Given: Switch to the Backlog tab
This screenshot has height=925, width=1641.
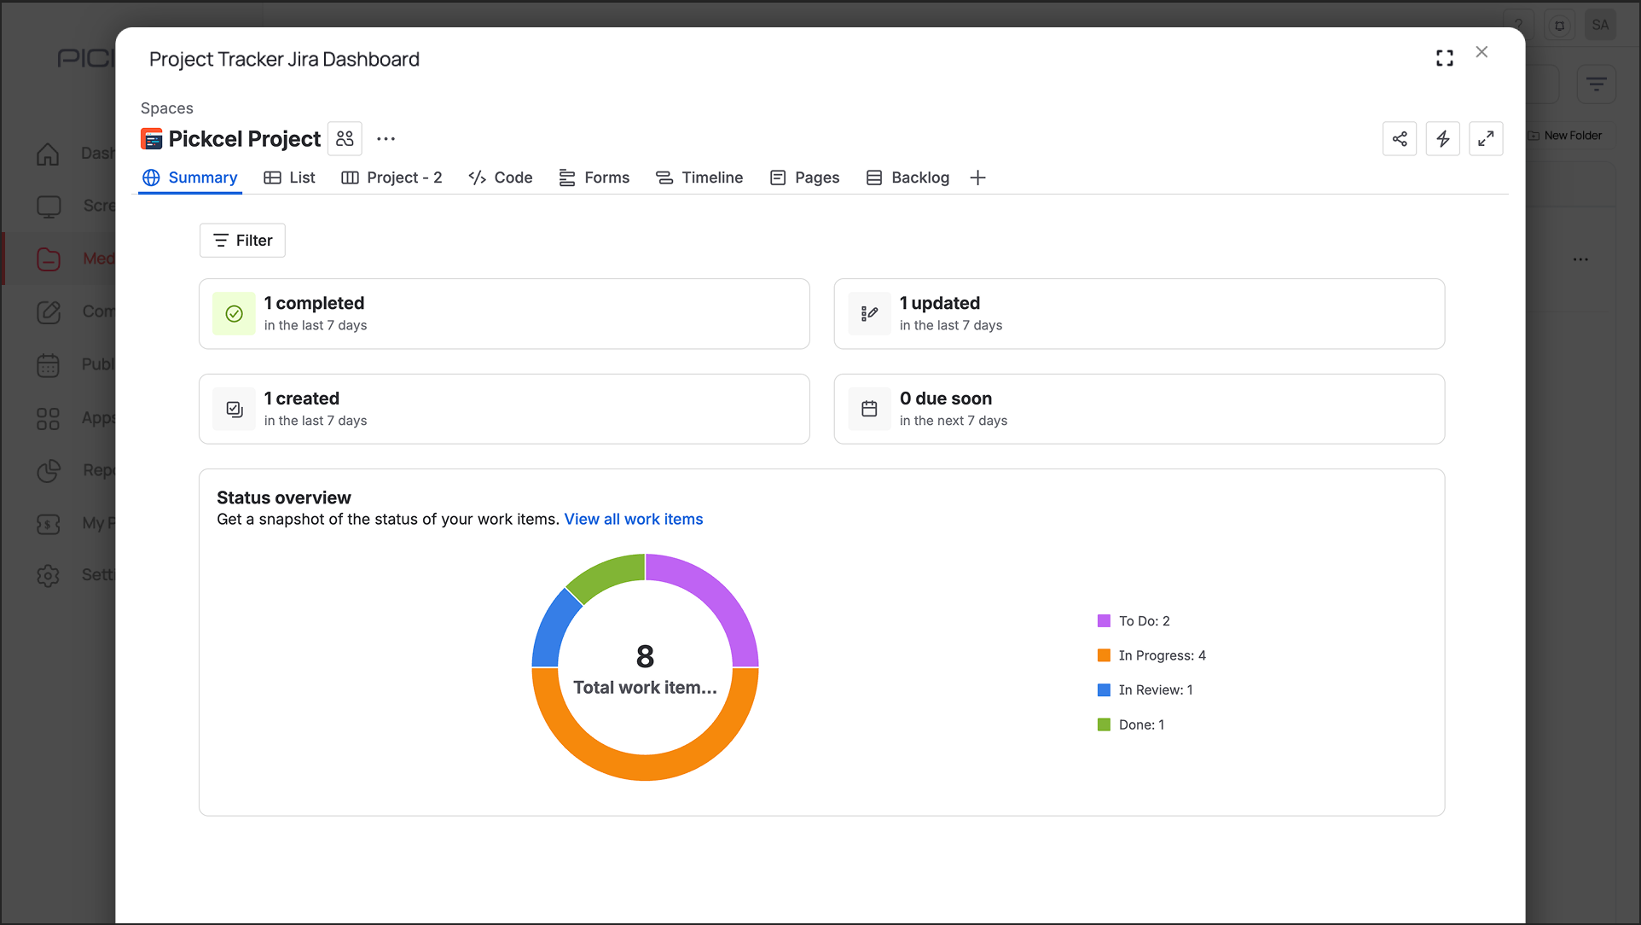Looking at the screenshot, I should (907, 177).
